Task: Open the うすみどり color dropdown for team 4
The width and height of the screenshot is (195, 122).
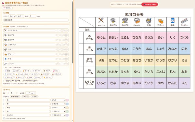Action: click(58, 111)
